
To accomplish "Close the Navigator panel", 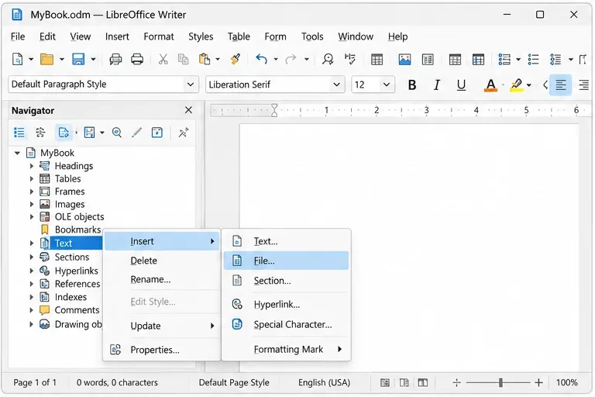I will tap(188, 110).
